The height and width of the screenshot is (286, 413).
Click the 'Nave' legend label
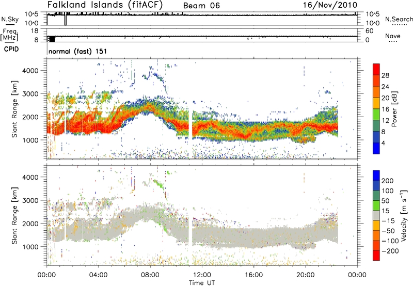pos(393,36)
